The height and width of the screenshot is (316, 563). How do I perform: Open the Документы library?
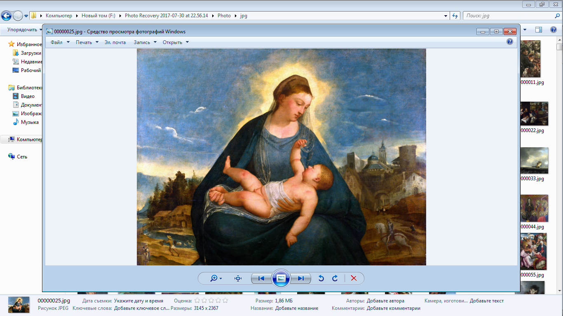(27, 105)
